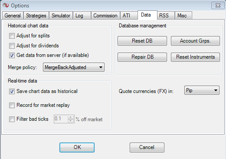Go to the Simulator tab
226x159 pixels.
[x=61, y=16]
